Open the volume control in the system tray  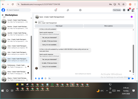(110, 93)
